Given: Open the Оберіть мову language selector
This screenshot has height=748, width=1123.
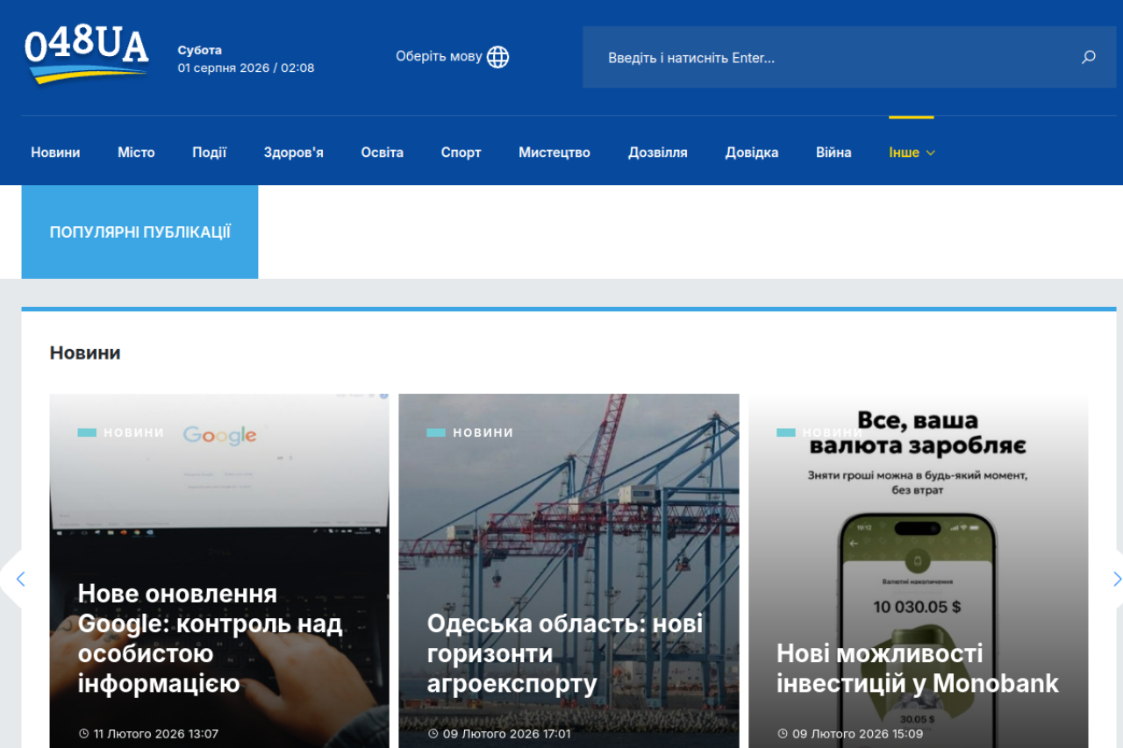Looking at the screenshot, I should pyautogui.click(x=452, y=57).
